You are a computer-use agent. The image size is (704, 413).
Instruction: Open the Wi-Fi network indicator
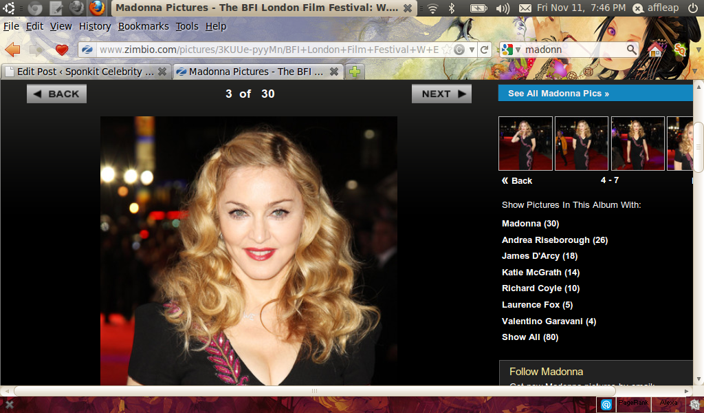[432, 8]
